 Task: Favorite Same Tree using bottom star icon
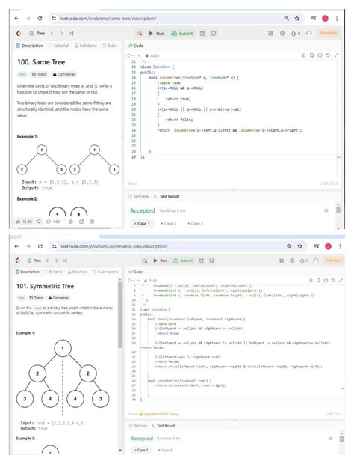coord(71,222)
